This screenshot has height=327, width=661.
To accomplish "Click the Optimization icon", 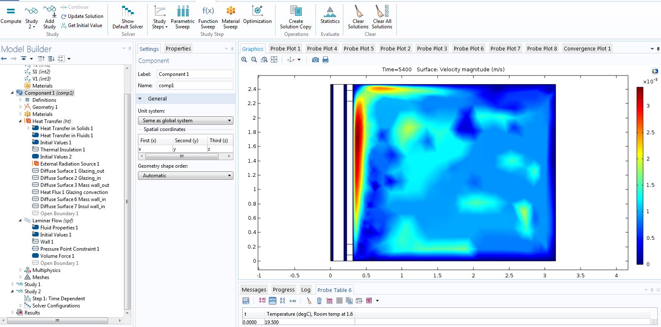I will coord(257,12).
